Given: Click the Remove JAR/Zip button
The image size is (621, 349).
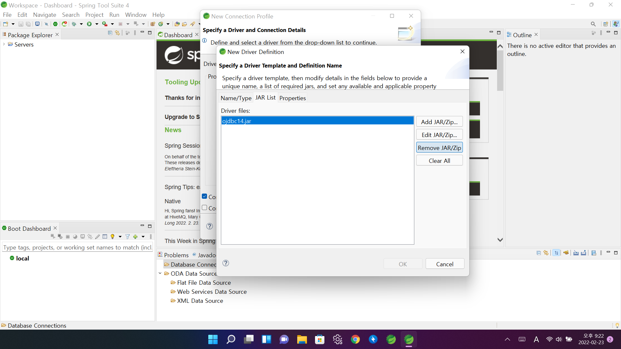Looking at the screenshot, I should [x=439, y=148].
